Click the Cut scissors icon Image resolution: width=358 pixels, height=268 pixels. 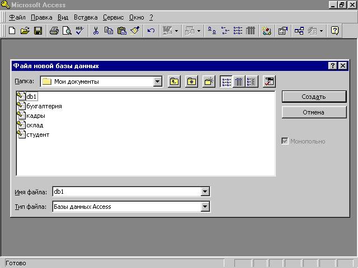(96, 31)
